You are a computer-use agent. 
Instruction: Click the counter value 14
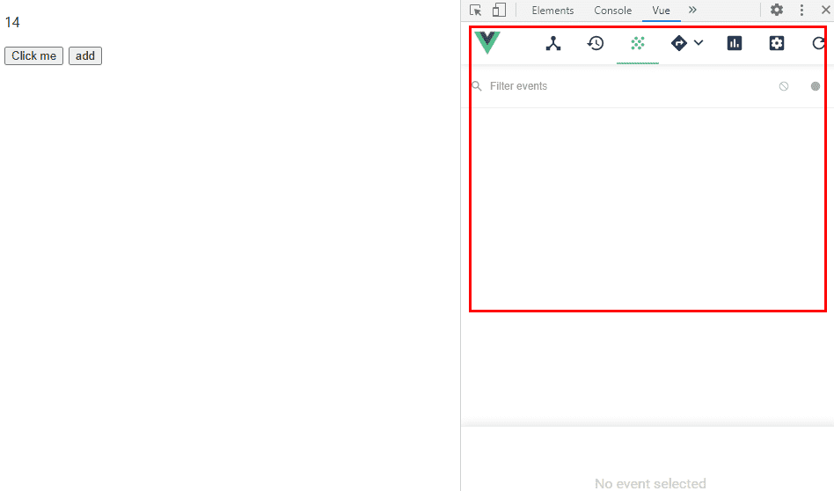click(12, 22)
